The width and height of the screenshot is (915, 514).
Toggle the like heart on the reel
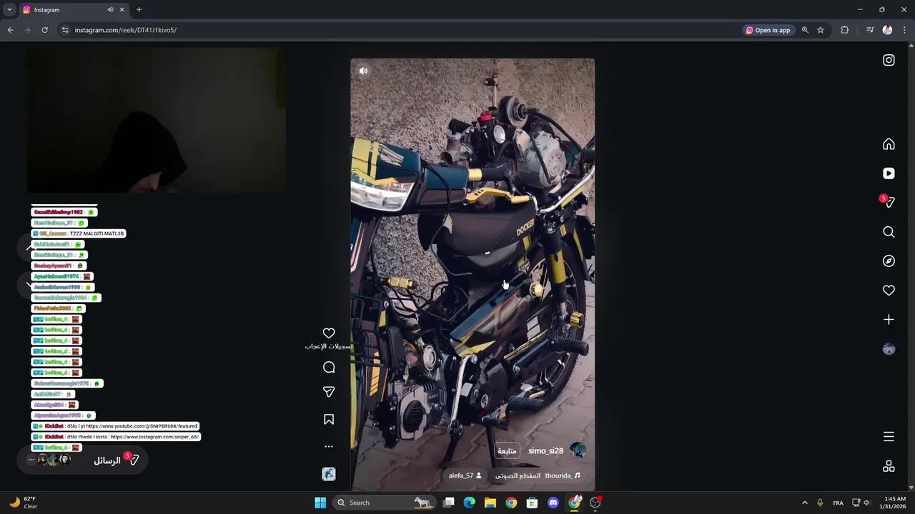tap(329, 333)
